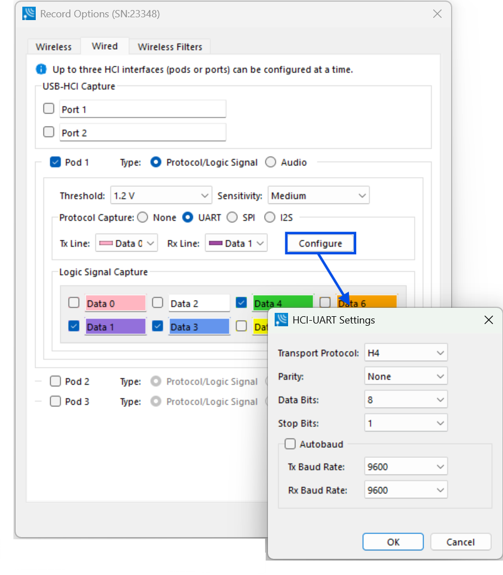This screenshot has height=575, width=503.
Task: Open the Tx Line Data 0 dropdown
Action: tap(127, 243)
